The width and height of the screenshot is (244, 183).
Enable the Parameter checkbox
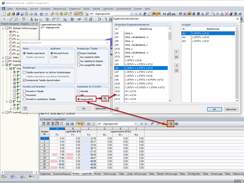(x=24, y=95)
